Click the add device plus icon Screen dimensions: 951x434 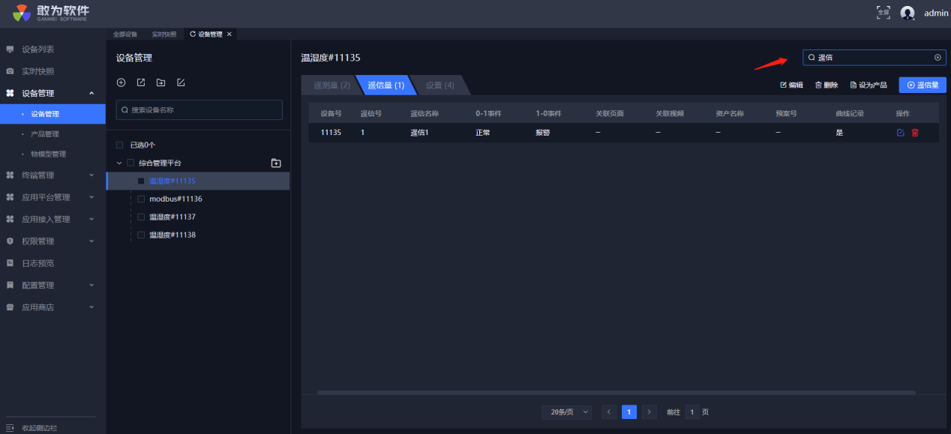click(x=121, y=82)
